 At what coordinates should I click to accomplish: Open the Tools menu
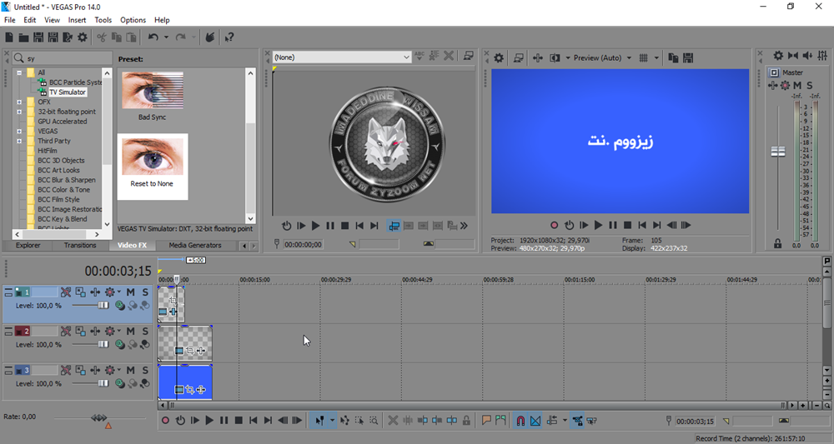point(103,20)
